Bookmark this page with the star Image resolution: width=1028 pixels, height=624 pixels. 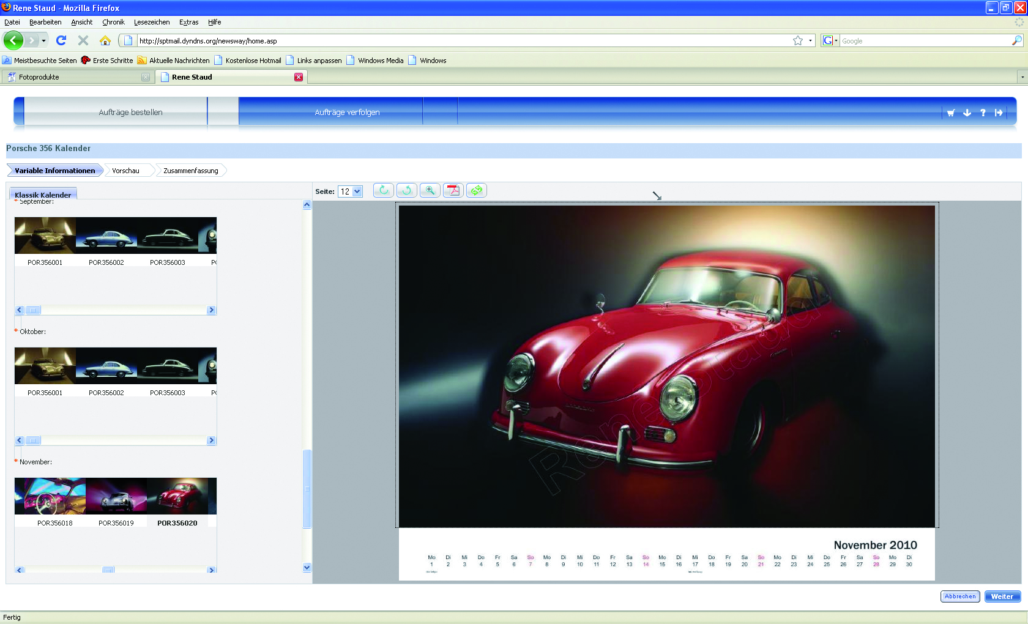point(798,40)
